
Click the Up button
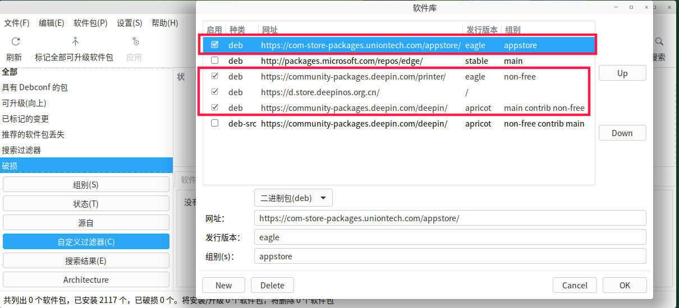(x=622, y=73)
